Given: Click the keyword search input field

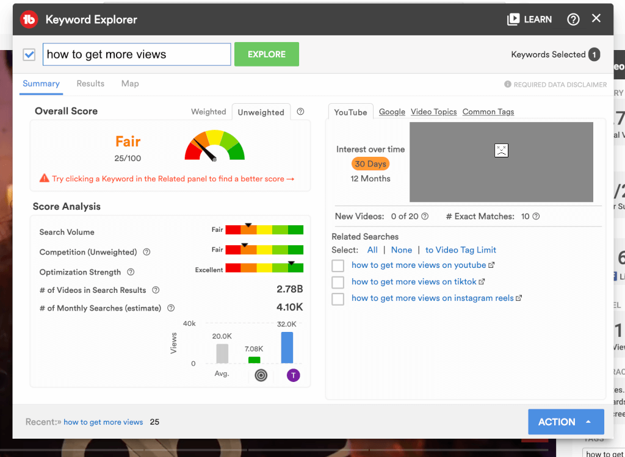Looking at the screenshot, I should [137, 54].
